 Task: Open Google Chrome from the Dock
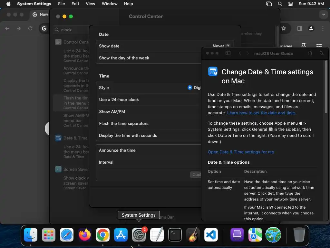tap(103, 235)
